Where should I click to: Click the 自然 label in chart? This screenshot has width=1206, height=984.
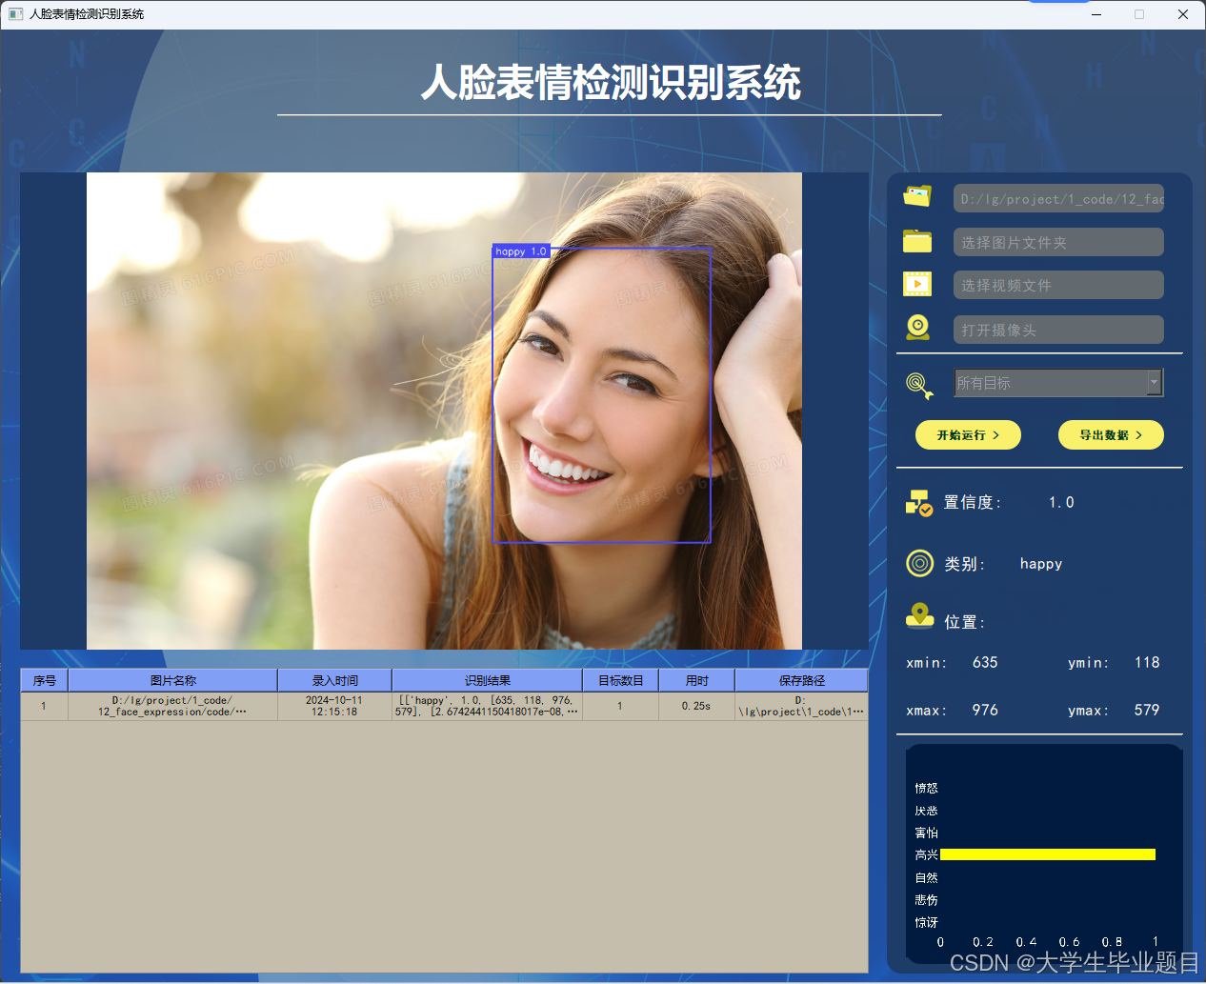point(926,877)
